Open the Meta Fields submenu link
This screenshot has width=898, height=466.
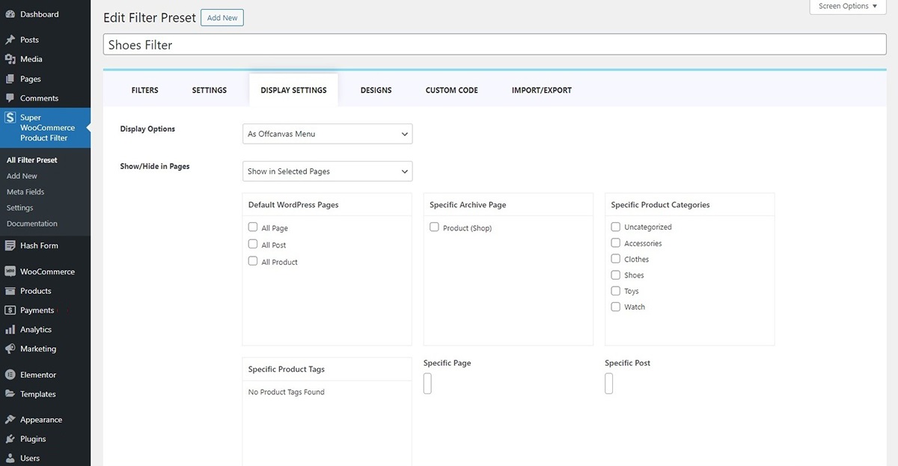(25, 192)
